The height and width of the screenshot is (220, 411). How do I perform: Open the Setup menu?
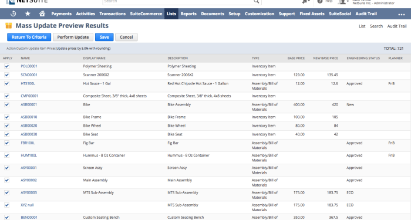point(234,14)
